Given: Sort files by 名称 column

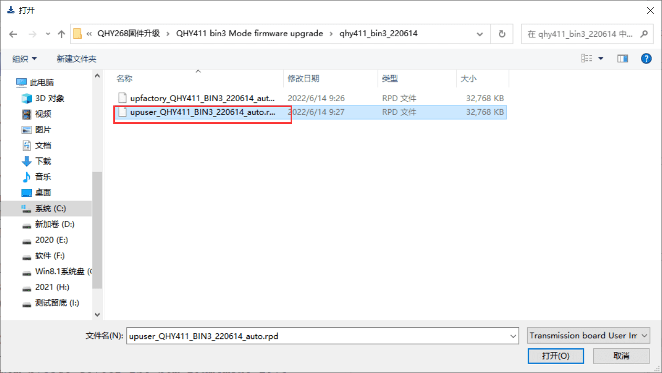Looking at the screenshot, I should click(124, 78).
